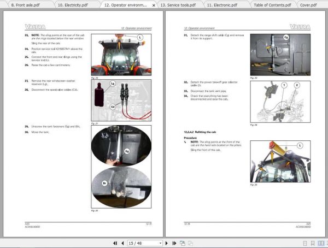
Task: Click step 24 service tool text
Action: [57, 50]
